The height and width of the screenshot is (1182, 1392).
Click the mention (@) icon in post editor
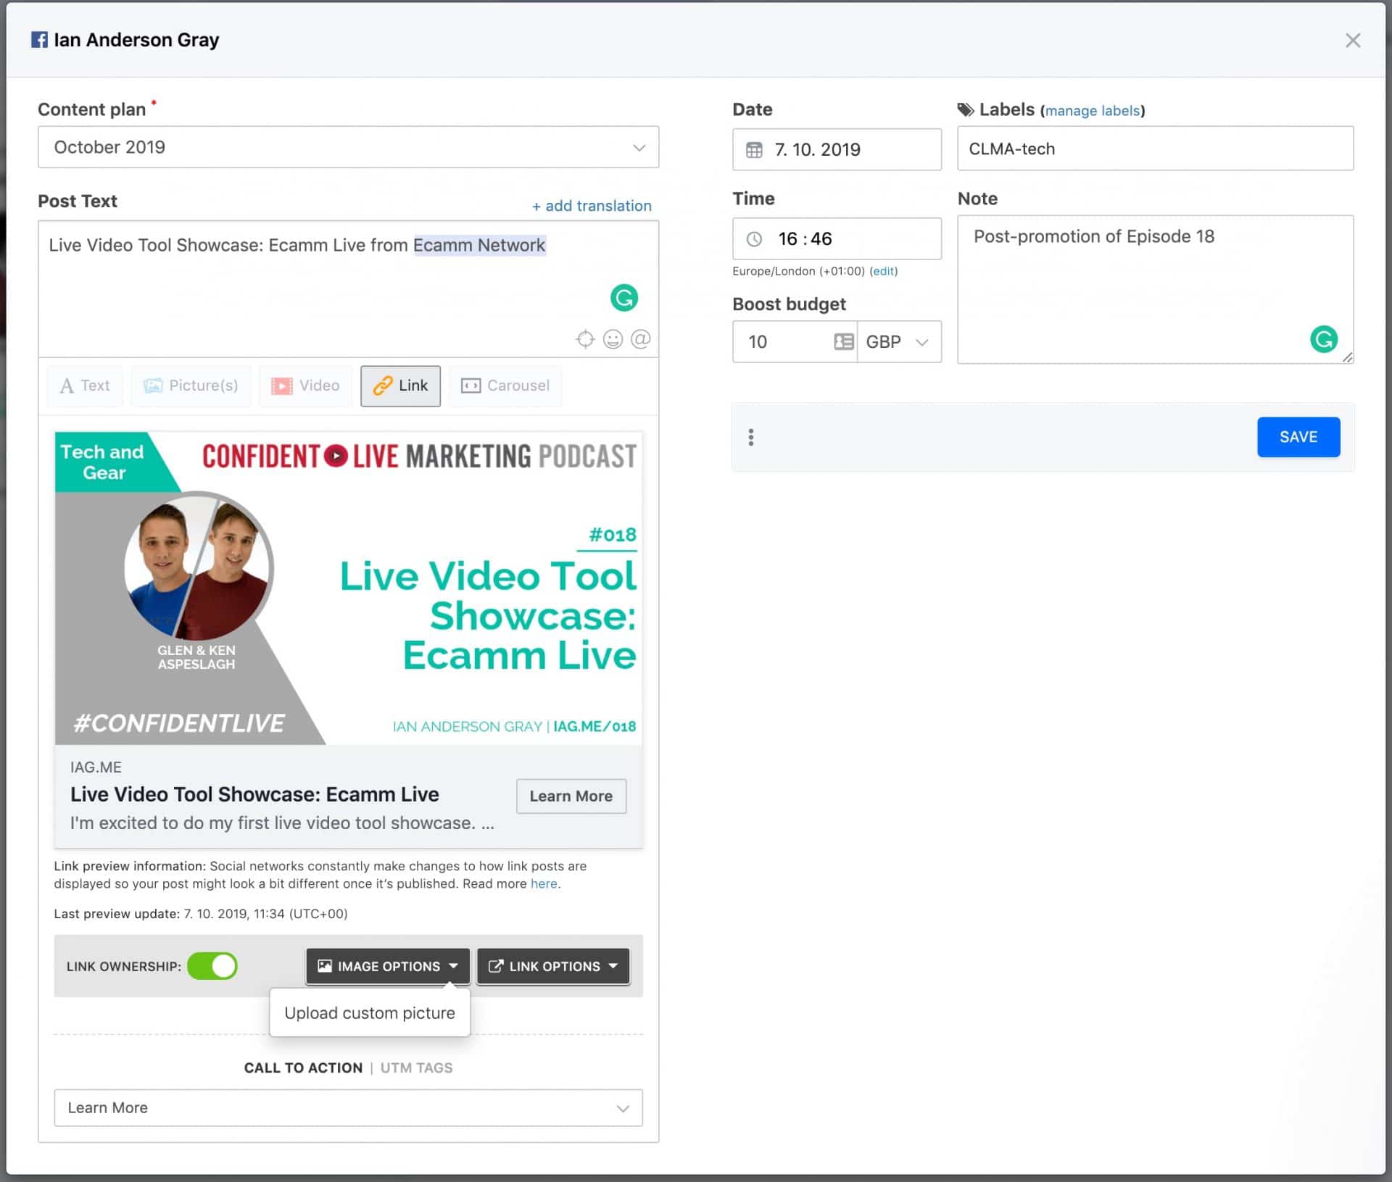tap(642, 338)
